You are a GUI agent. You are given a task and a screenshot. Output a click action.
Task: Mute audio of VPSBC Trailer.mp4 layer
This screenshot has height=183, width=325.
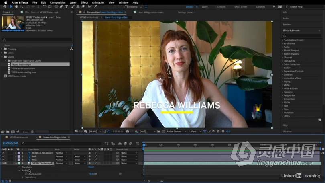click(x=6, y=163)
